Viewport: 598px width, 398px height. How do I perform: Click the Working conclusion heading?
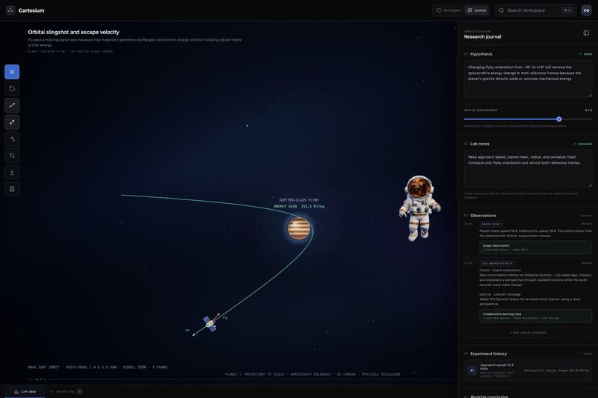pyautogui.click(x=490, y=397)
